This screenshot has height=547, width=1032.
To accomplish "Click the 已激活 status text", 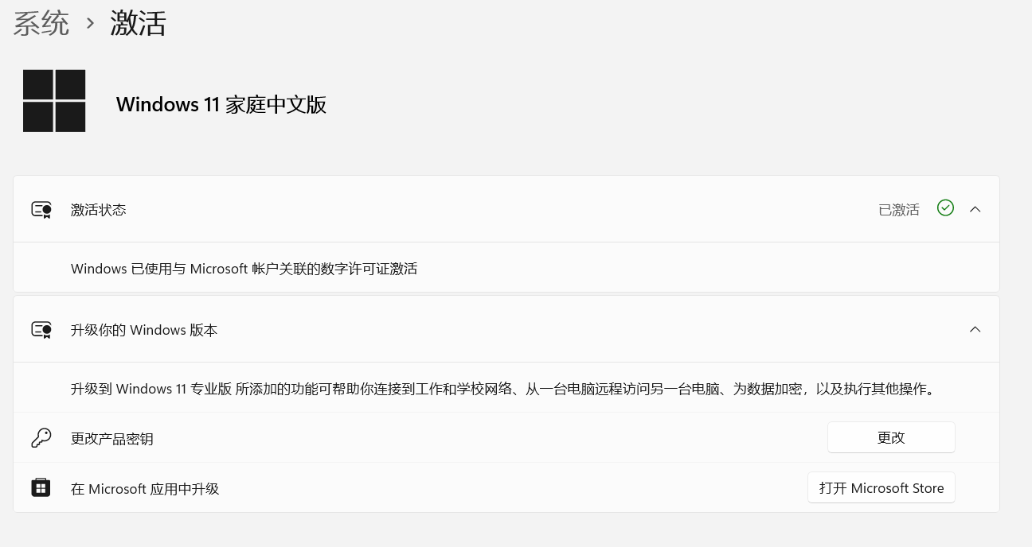I will [x=899, y=210].
